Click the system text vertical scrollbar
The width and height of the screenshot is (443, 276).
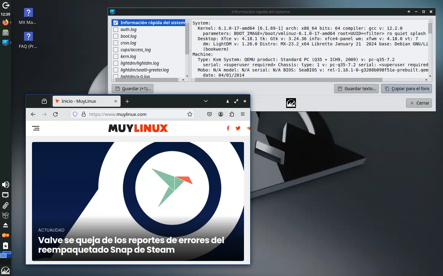pyautogui.click(x=430, y=29)
